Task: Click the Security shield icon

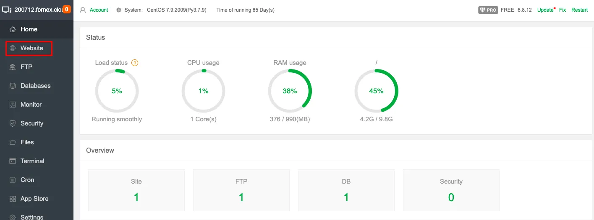Action: tap(13, 123)
